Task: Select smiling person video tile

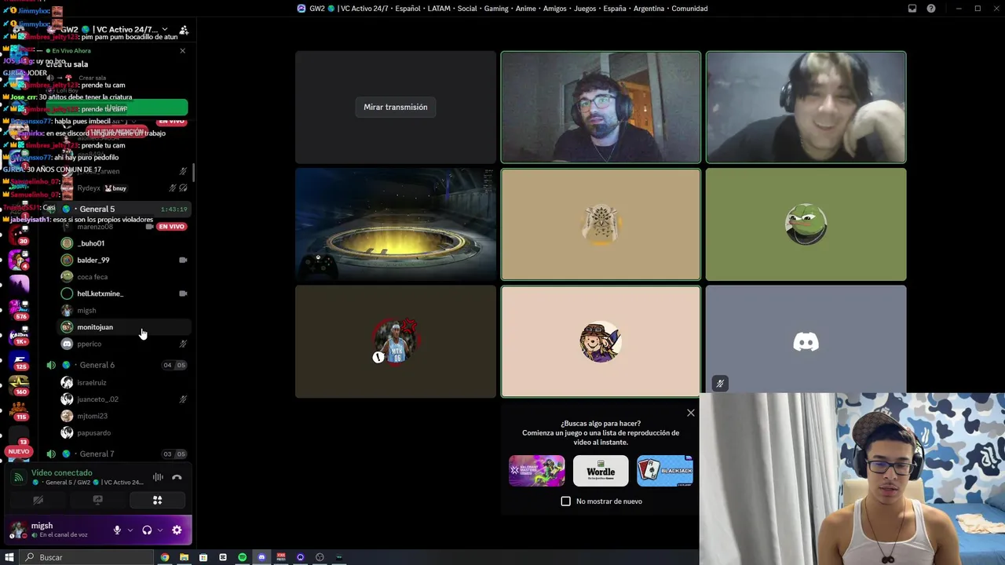Action: (806, 108)
